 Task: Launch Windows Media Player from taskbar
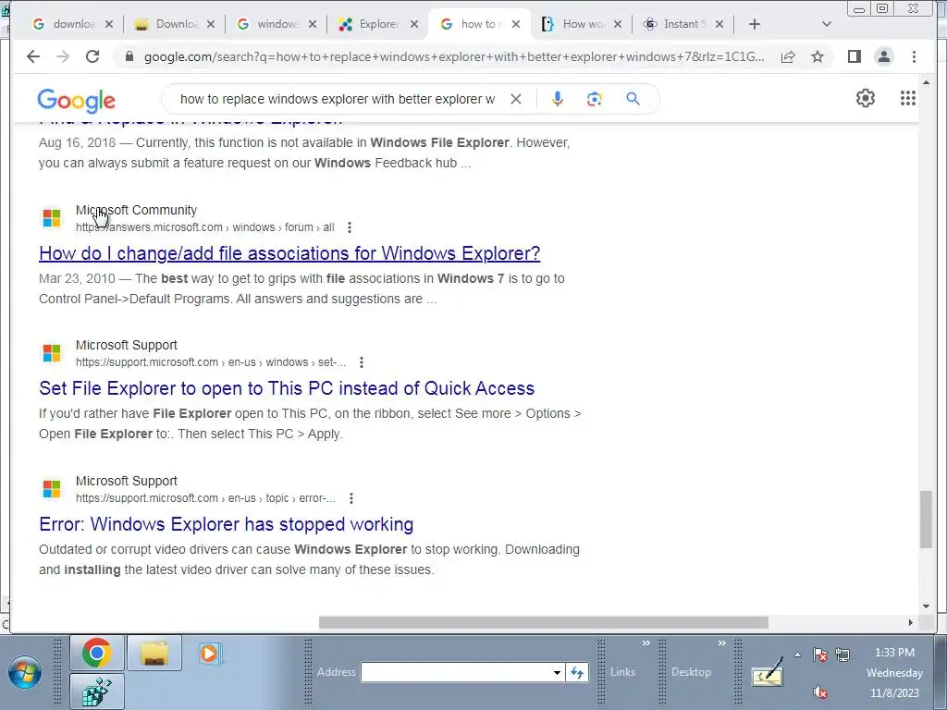209,653
